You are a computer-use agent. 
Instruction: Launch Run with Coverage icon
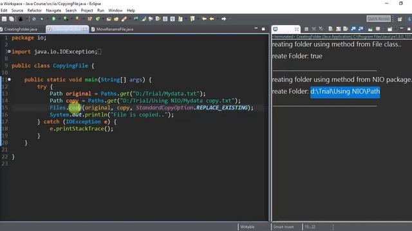[66, 19]
